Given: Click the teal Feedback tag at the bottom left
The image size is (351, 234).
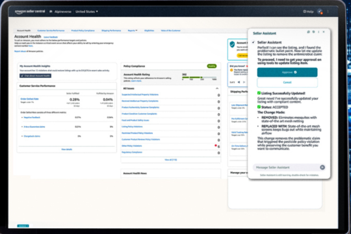Looking at the screenshot, I should click(x=23, y=226).
